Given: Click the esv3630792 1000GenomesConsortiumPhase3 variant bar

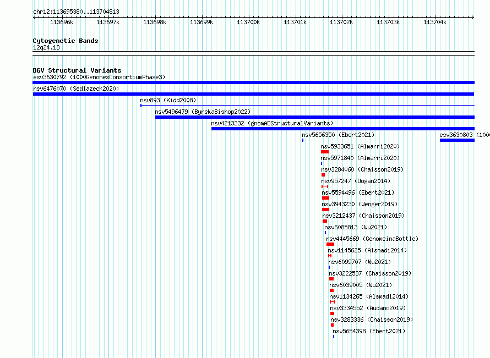Looking at the screenshot, I should point(253,82).
